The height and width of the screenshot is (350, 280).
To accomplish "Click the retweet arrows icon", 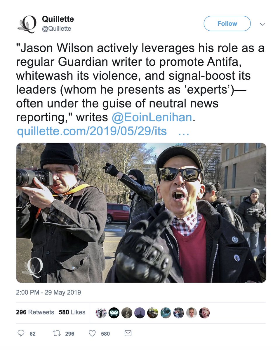I will (x=57, y=333).
